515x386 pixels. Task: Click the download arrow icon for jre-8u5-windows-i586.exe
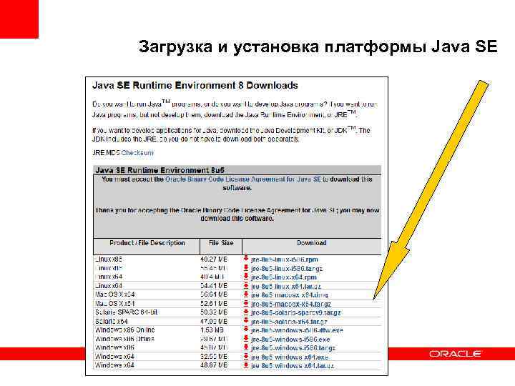245,338
